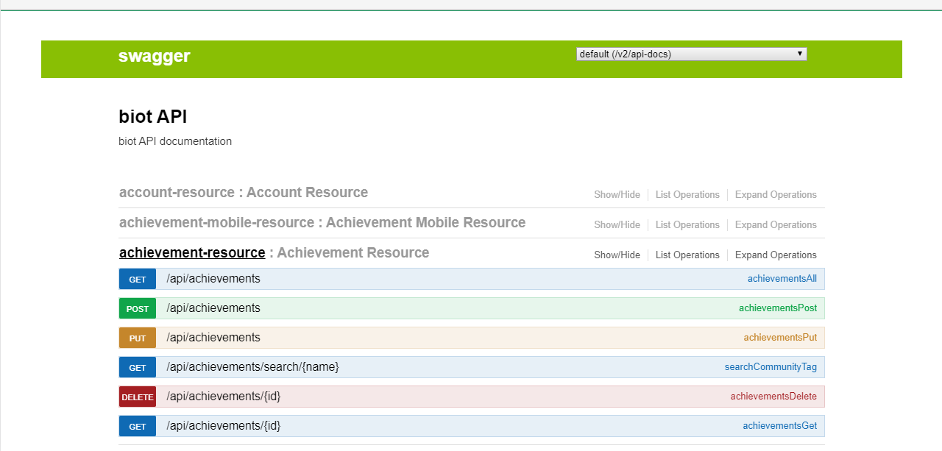Open the api-docs spec dropdown
Screen dimensions: 942x451
[x=692, y=54]
